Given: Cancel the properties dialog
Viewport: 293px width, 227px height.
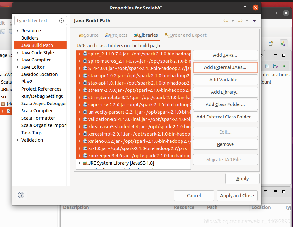Looking at the screenshot, I should click(x=194, y=196).
